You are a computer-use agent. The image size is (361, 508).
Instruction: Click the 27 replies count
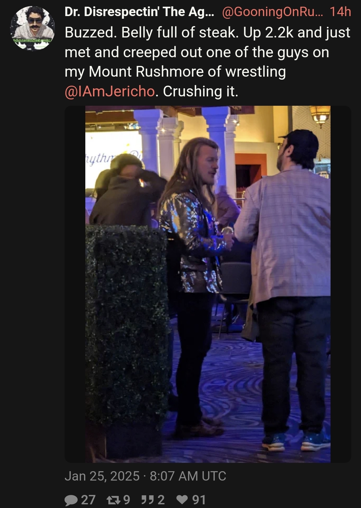tap(88, 500)
